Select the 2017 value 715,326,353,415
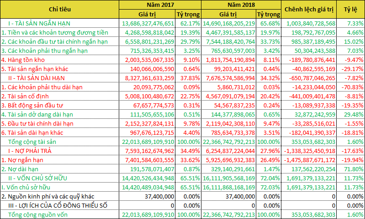This screenshot has width=365, height=219. [152, 51]
